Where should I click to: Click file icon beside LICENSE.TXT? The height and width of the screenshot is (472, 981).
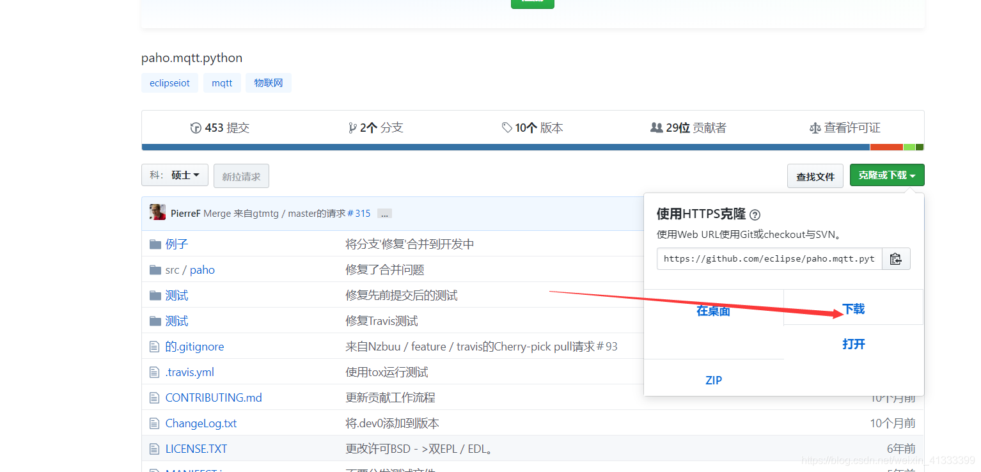(x=154, y=449)
